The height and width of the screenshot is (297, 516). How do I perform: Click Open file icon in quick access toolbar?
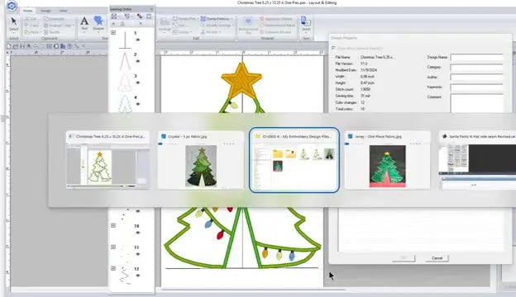(x=16, y=46)
